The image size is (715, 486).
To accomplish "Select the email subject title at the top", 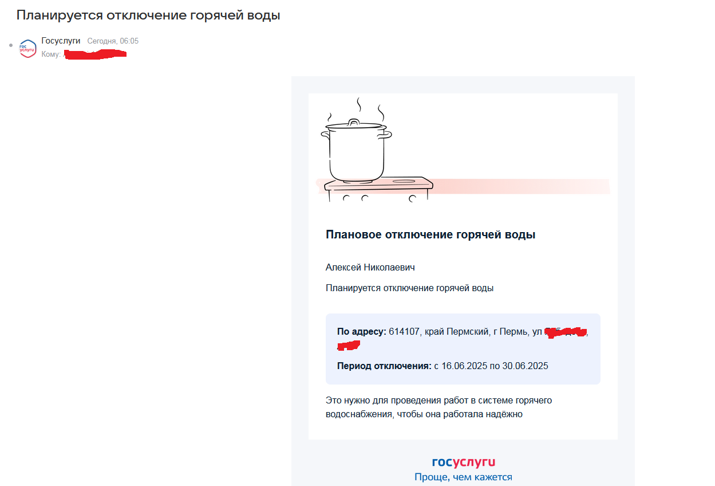I will point(148,15).
